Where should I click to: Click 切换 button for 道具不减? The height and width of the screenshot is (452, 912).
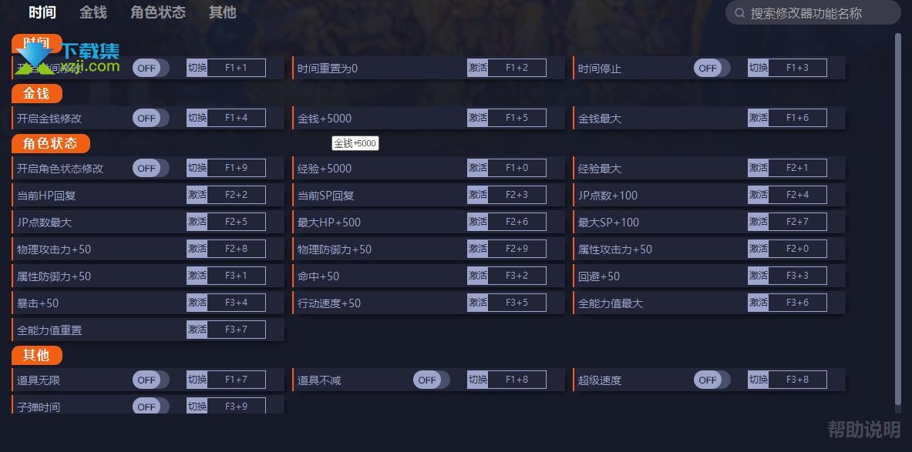[477, 380]
